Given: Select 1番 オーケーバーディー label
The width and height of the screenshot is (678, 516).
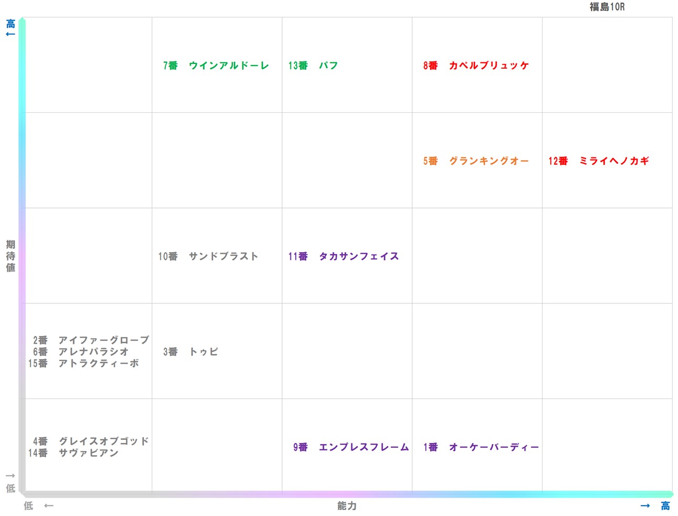Looking at the screenshot, I should point(481,447).
